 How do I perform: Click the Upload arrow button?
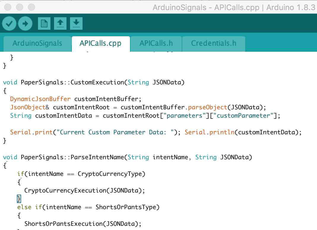click(x=25, y=24)
